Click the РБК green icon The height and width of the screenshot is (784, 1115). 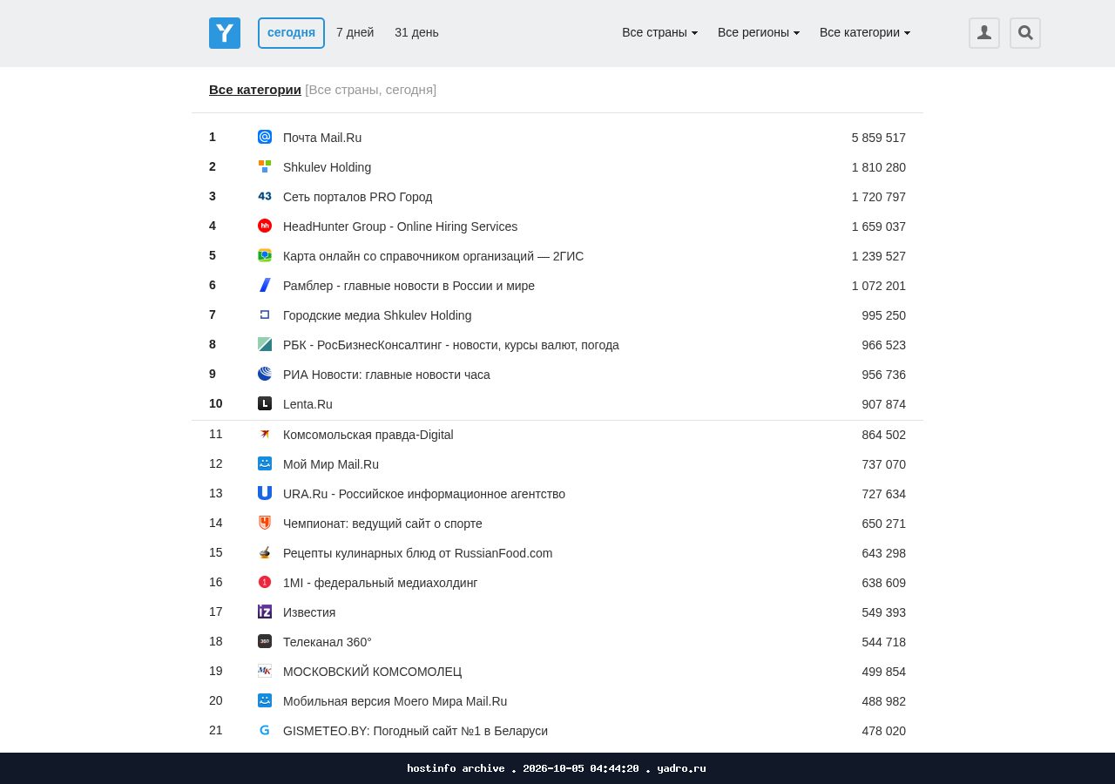[x=265, y=344]
